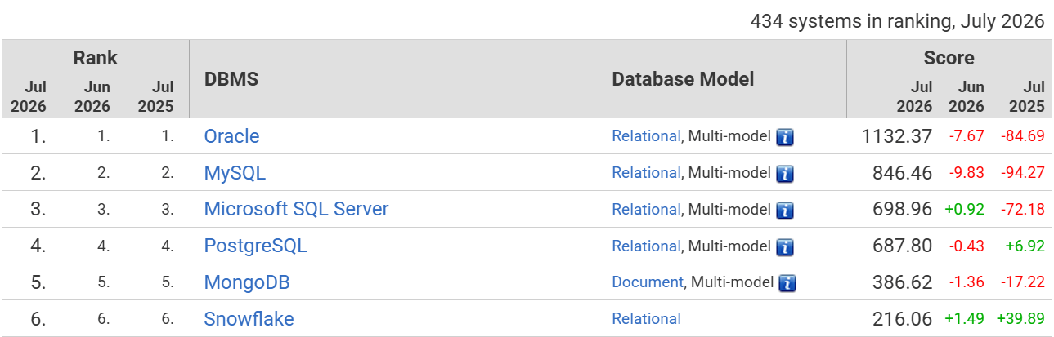Click Document model link for MongoDB
Viewport: 1054px width, 337px height.
tap(648, 282)
